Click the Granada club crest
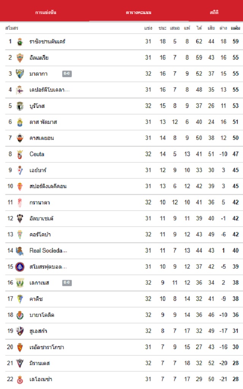Viewport: 243px width, 389px height. click(x=20, y=202)
